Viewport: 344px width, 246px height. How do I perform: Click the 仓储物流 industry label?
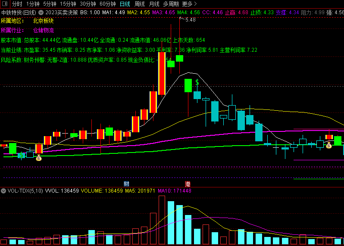click(x=43, y=30)
